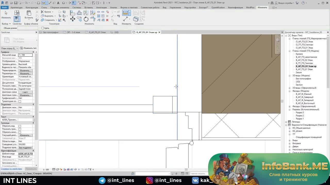
Task: Open the Архитектура ribbon tab
Action: click(16, 7)
